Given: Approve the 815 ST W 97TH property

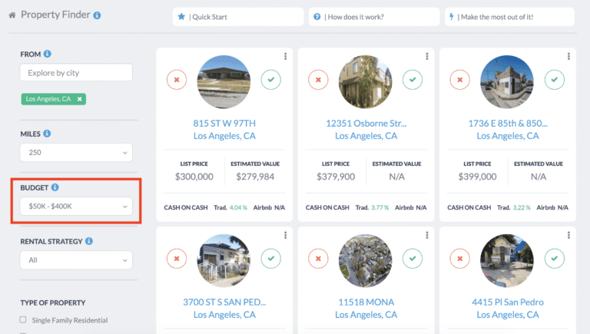Looking at the screenshot, I should (270, 79).
